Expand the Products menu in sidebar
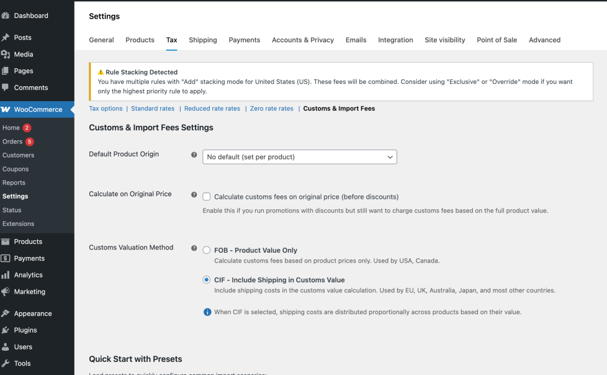Screen dimensions: 607x375 tap(28, 242)
